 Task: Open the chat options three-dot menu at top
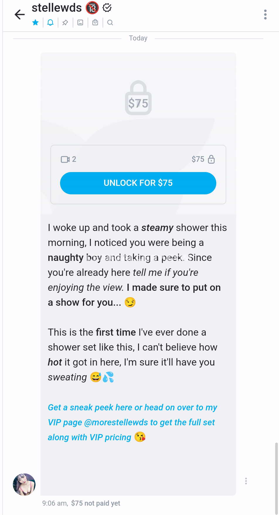[x=265, y=14]
